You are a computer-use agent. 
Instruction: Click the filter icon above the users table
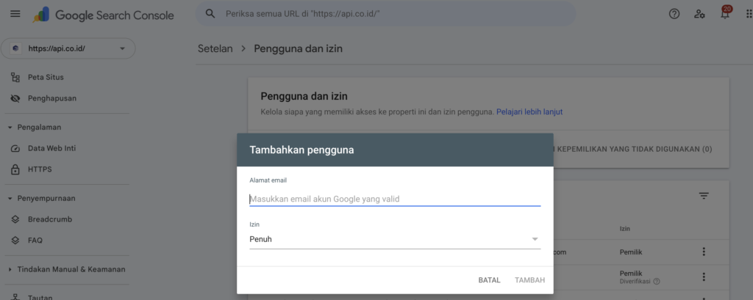point(704,196)
